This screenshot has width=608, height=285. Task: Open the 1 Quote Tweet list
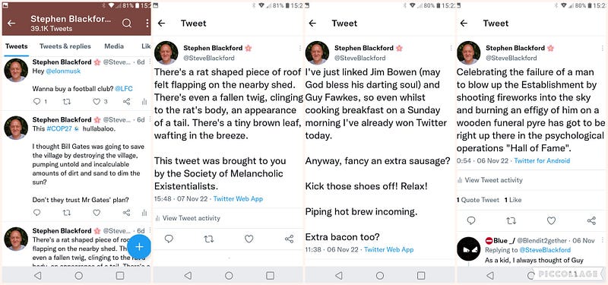[x=478, y=200]
